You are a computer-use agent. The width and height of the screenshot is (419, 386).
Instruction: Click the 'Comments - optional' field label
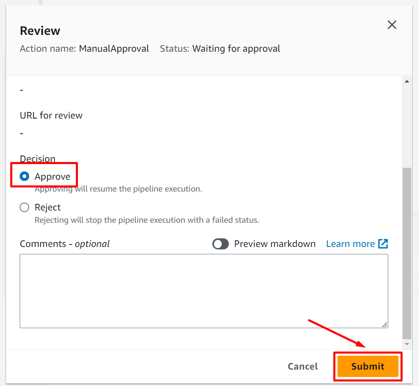(65, 244)
